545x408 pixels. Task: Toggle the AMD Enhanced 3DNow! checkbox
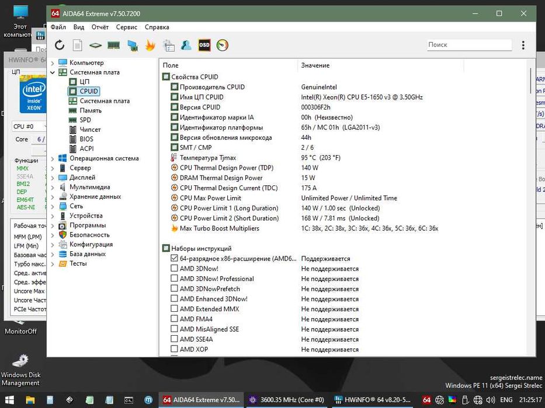174,298
